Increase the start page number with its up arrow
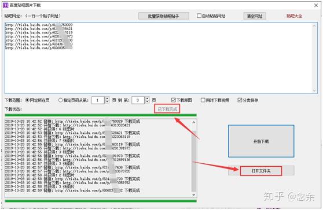 (107, 99)
